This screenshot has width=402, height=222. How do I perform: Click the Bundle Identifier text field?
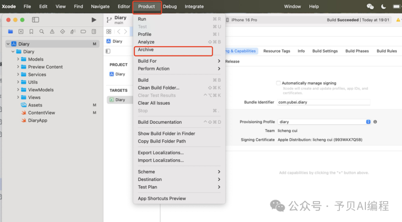pos(323,102)
